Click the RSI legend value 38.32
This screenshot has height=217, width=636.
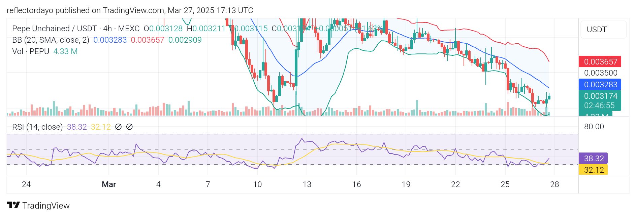click(77, 127)
